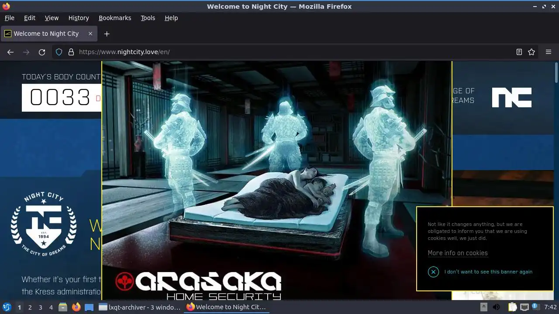Click the page vertical scrollbar thumb
This screenshot has width=559, height=314.
pyautogui.click(x=556, y=72)
